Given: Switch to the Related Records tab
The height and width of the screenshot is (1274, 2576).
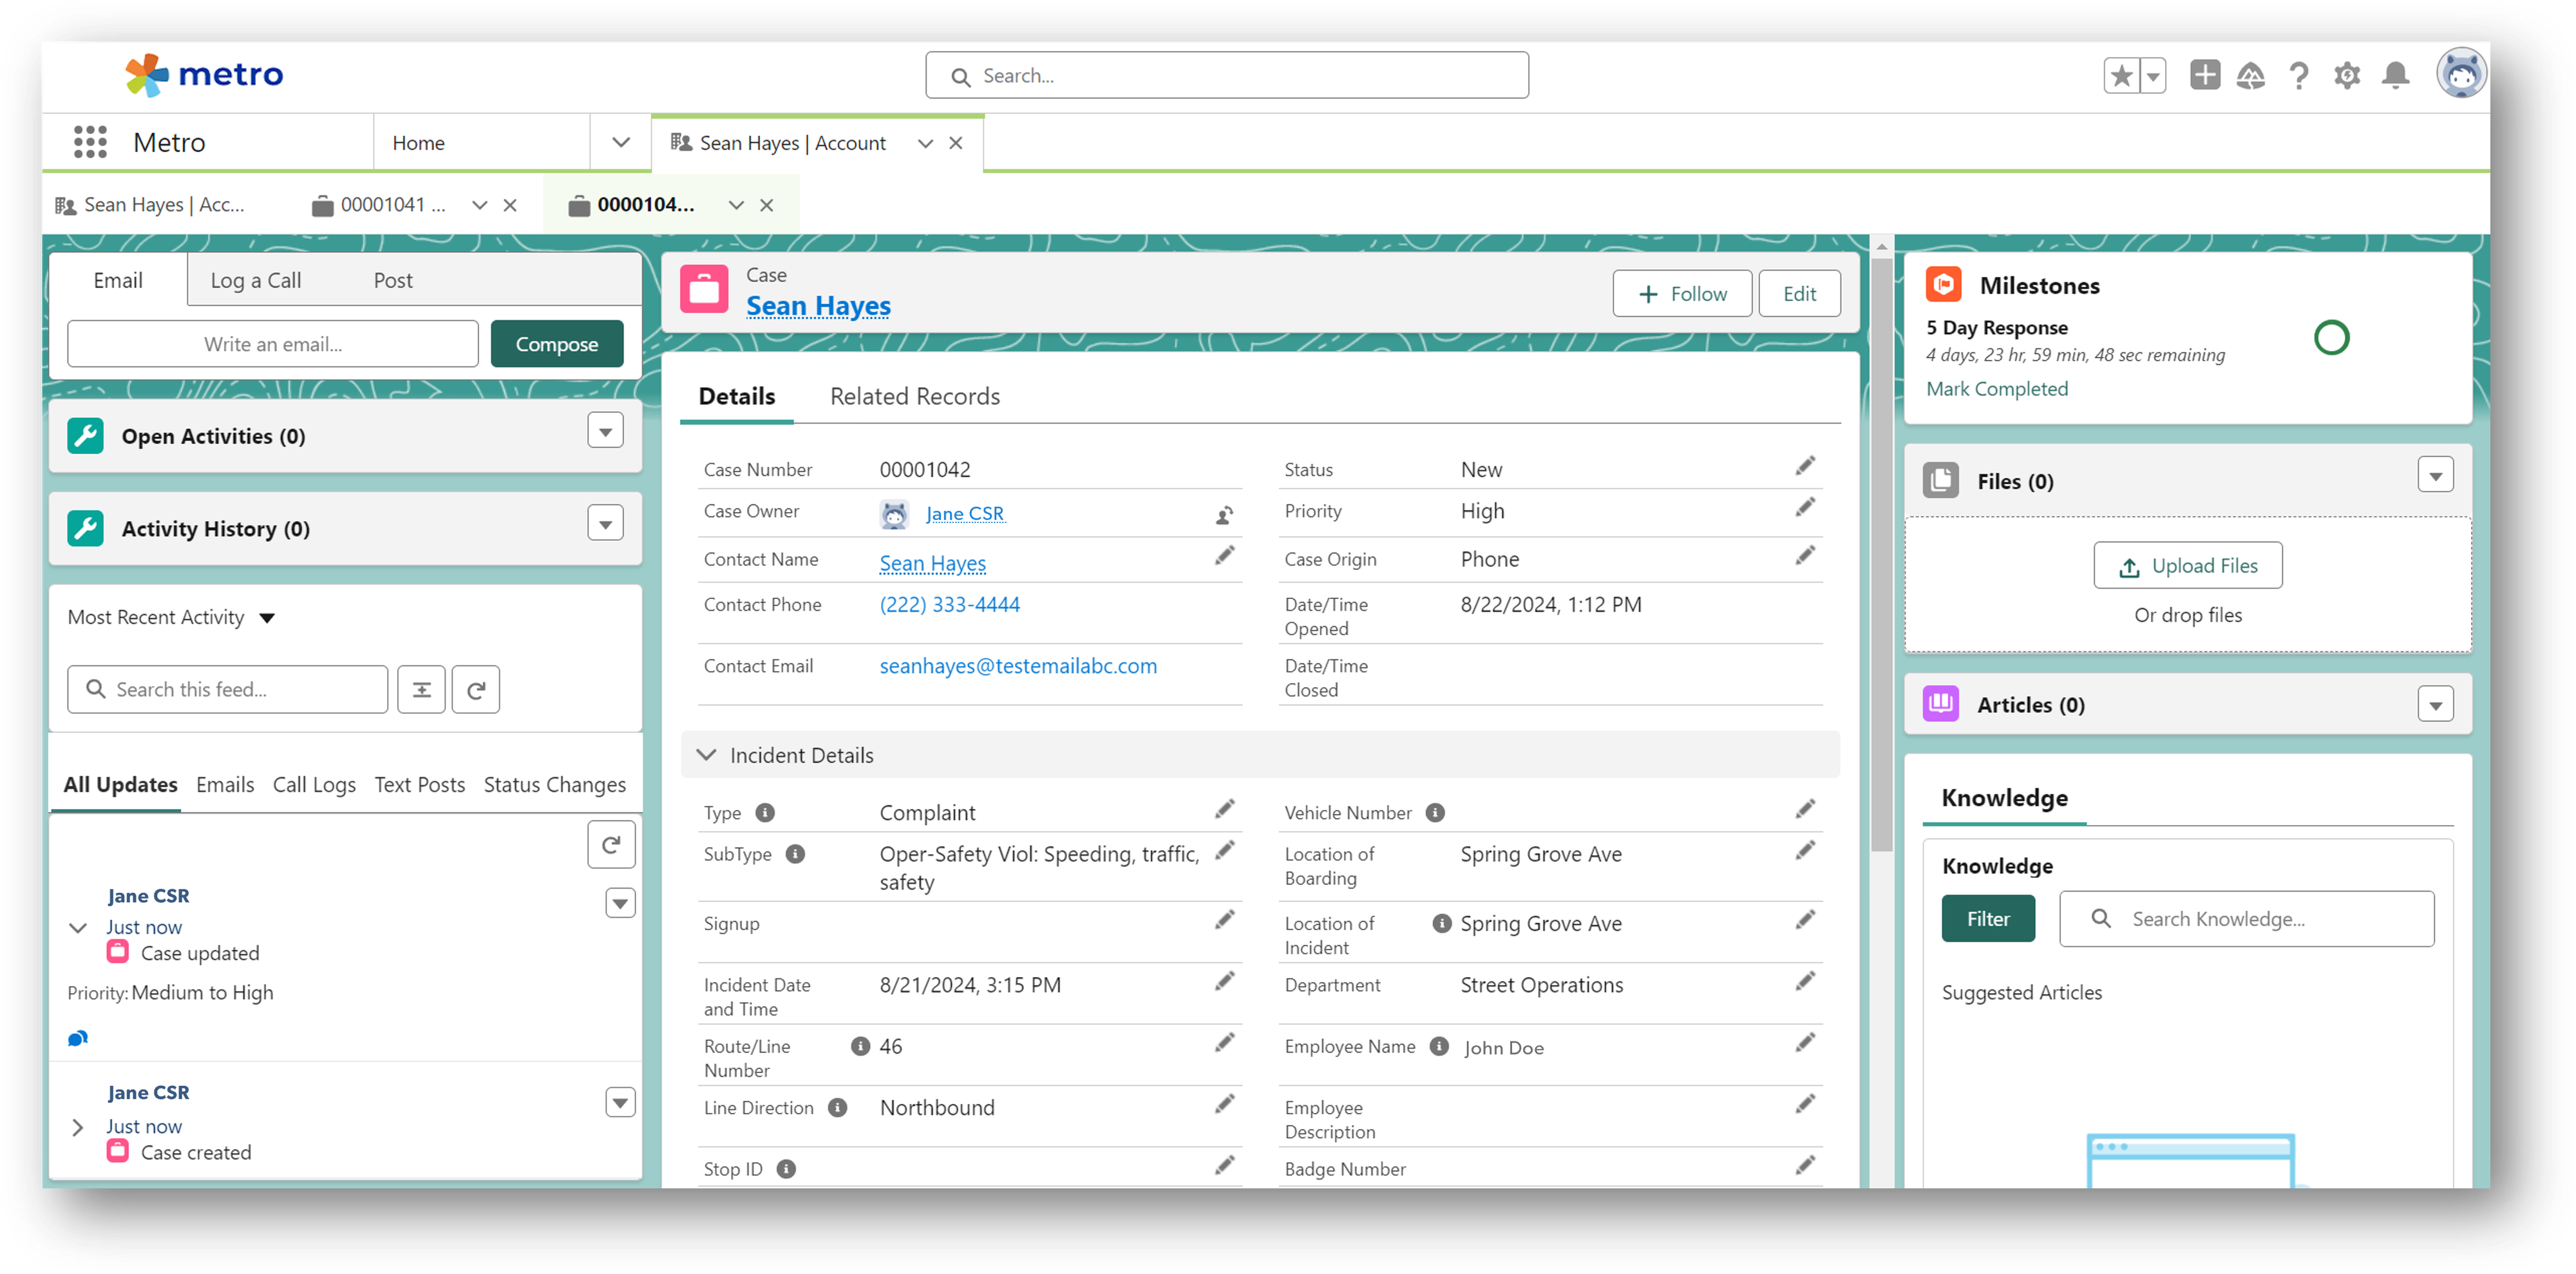Looking at the screenshot, I should click(914, 396).
